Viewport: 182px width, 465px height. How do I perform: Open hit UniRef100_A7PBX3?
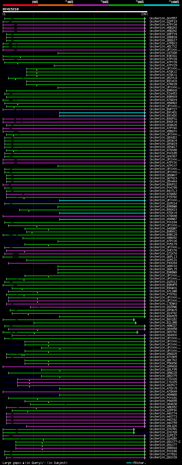(x=163, y=44)
